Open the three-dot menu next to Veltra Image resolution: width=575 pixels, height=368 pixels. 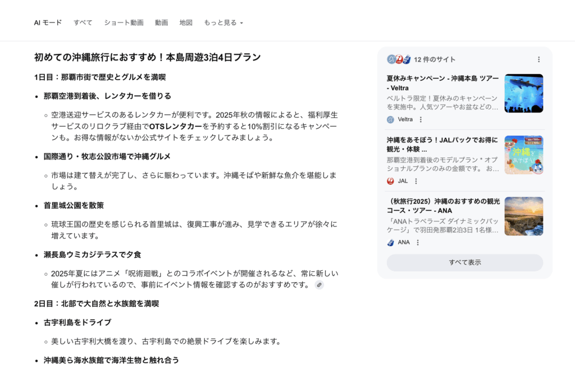421,120
